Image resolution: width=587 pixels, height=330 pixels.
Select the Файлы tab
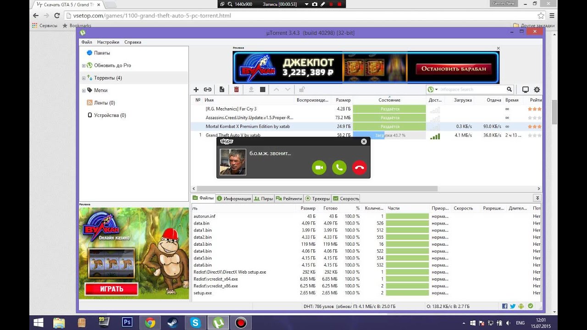coord(203,198)
